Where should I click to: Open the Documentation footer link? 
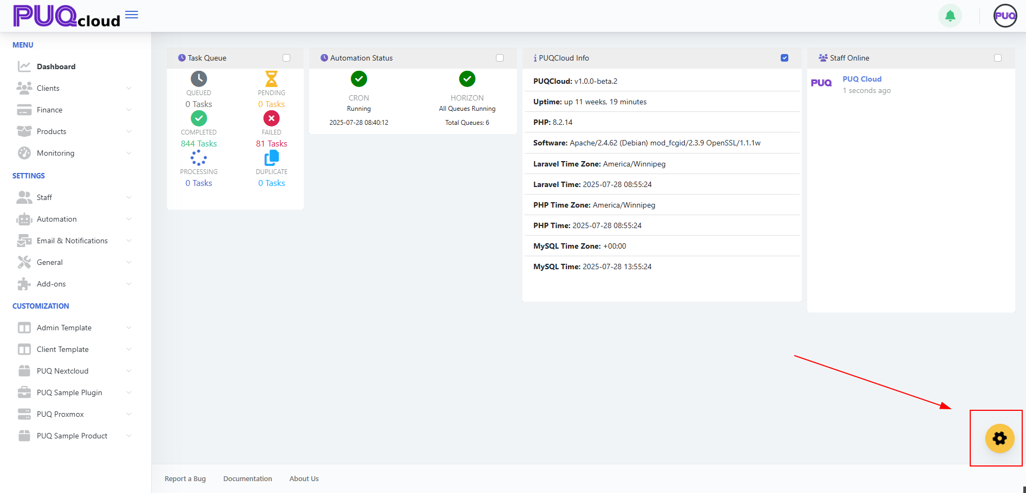click(247, 479)
